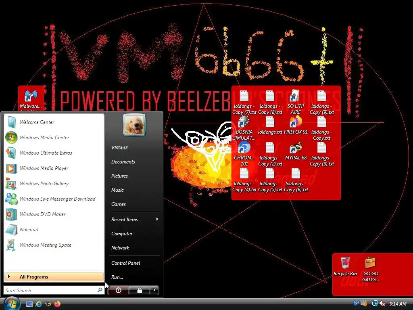Screen dimensions: 413x310
Task: Expand the Recent Items submenu
Action: coord(134,219)
